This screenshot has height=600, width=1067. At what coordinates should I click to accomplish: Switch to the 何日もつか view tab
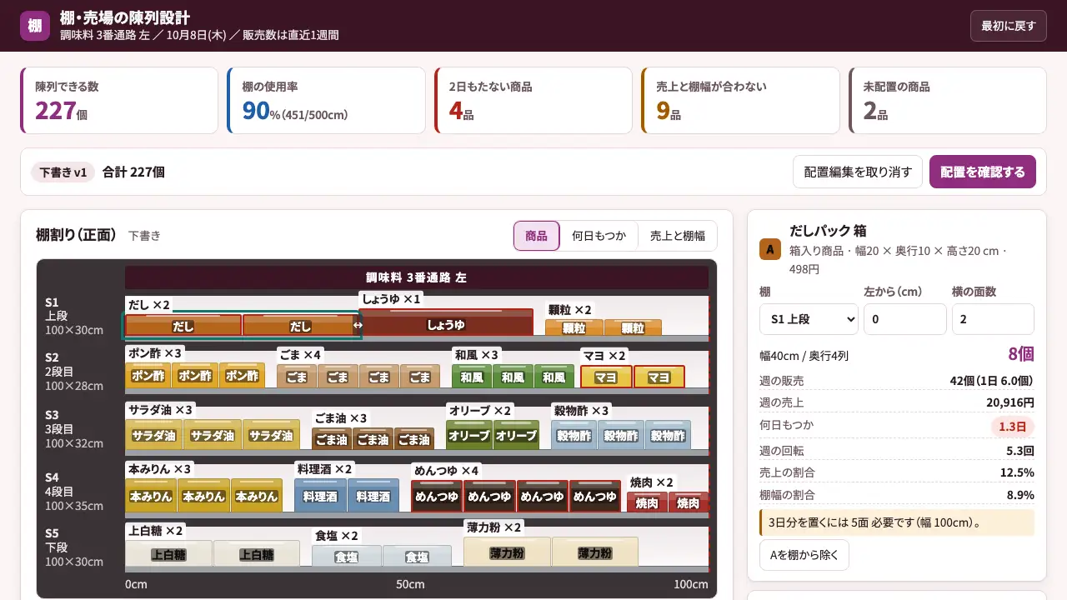[599, 236]
